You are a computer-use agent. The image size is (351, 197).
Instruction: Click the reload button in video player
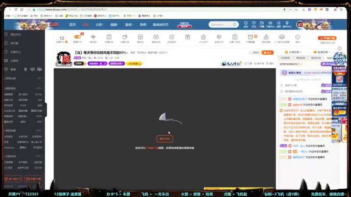point(165,139)
